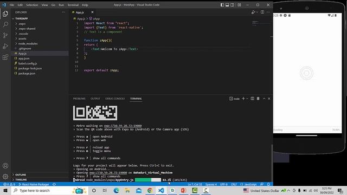Viewport: 347px width, 195px height.
Task: Open the Manage gear icon
Action: 5,177
